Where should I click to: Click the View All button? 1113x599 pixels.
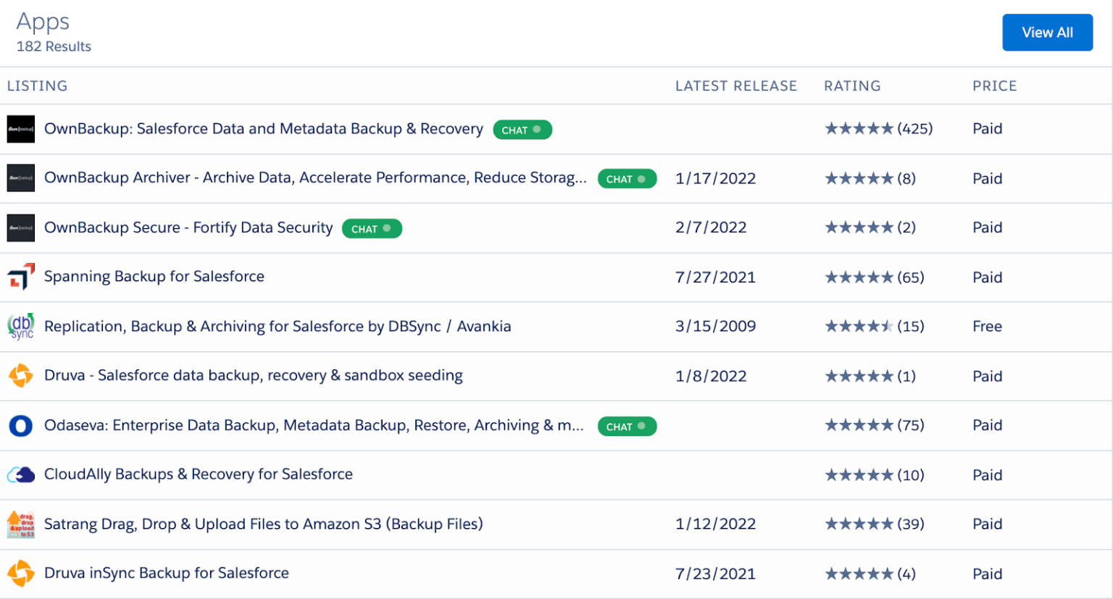(x=1047, y=32)
